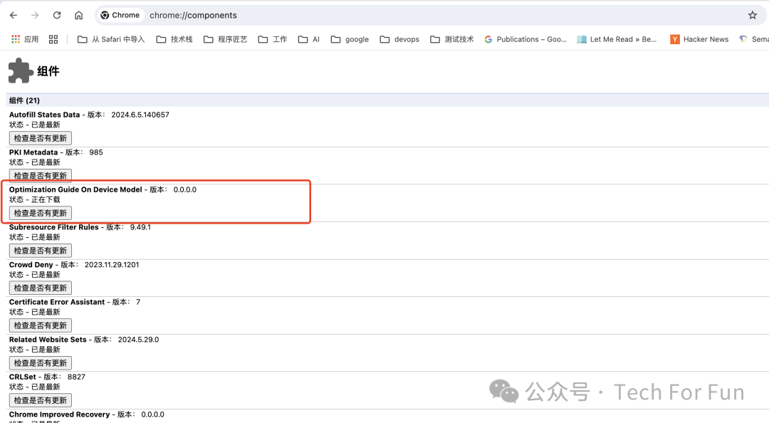Check for update for CRLSet

[x=40, y=400]
